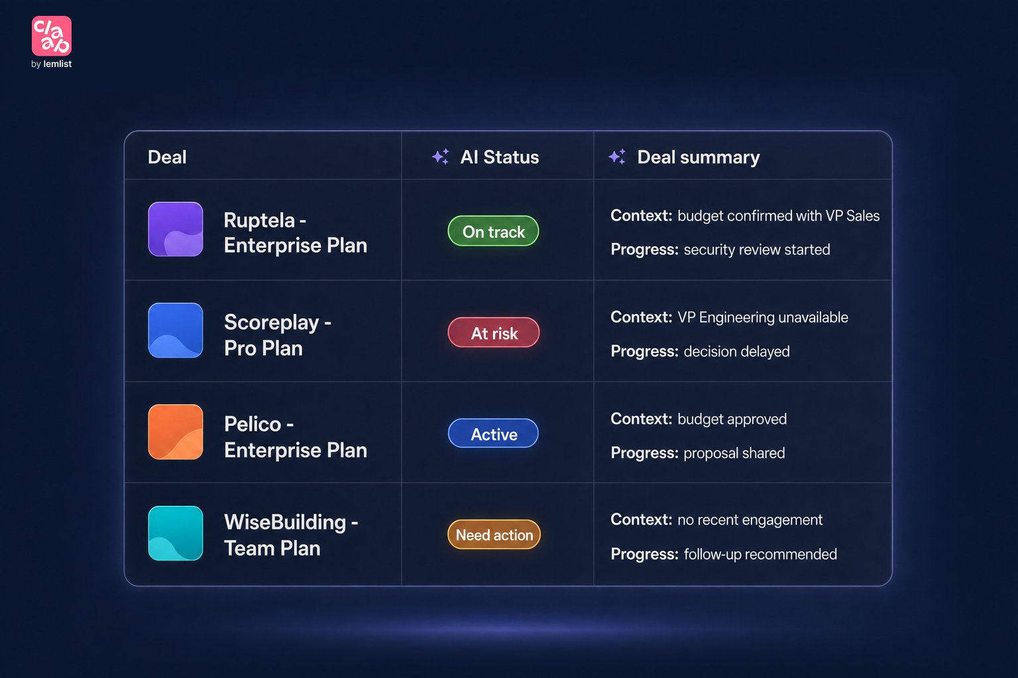Image resolution: width=1018 pixels, height=678 pixels.
Task: Click the Scoreplay blue deal icon
Action: click(176, 330)
